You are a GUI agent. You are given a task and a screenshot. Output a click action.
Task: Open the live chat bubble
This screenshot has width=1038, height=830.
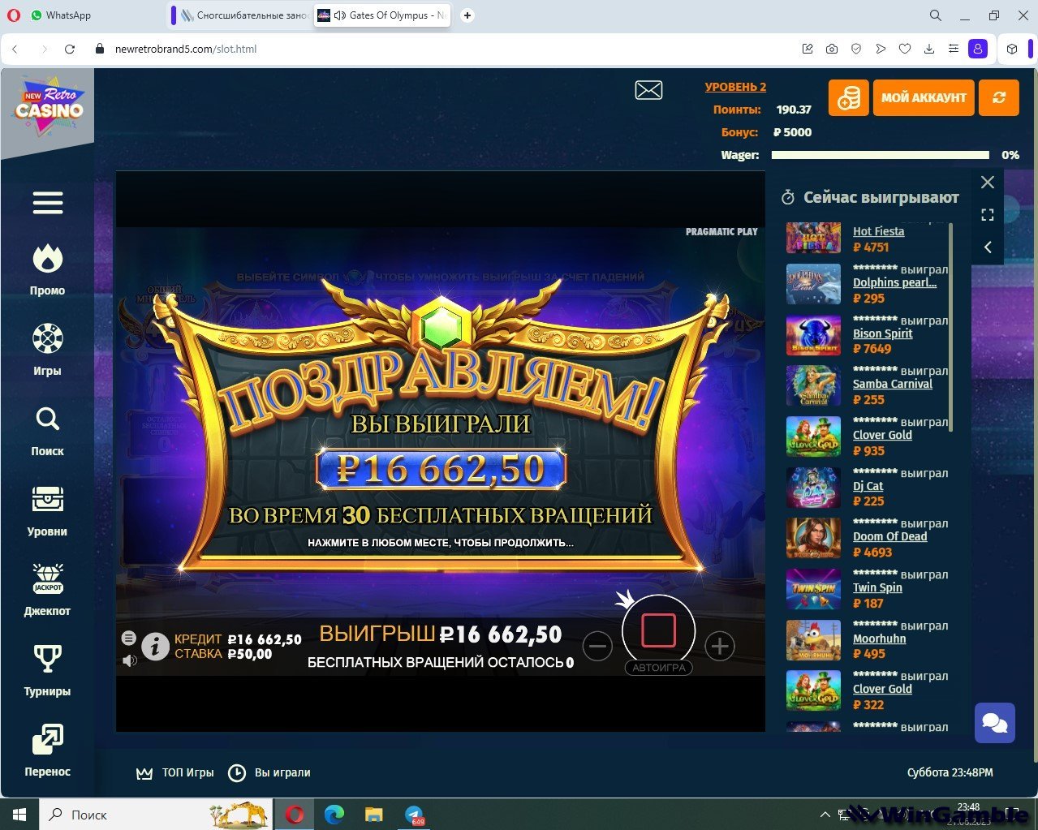[994, 722]
